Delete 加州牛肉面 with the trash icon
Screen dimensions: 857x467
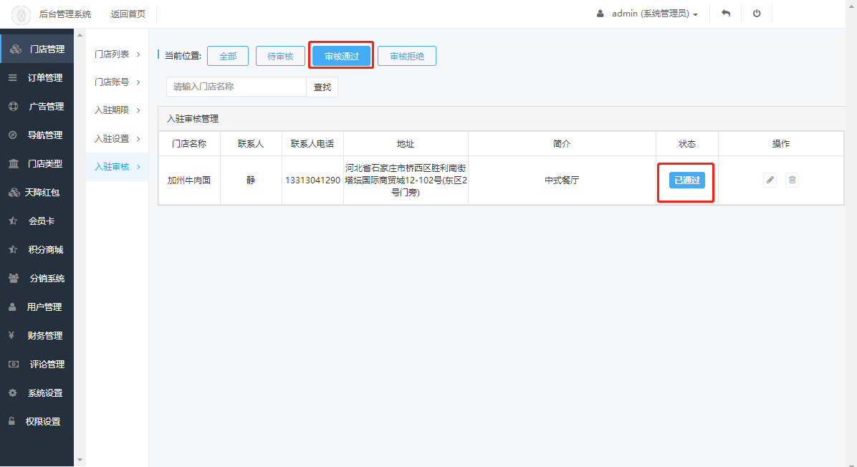(x=792, y=180)
